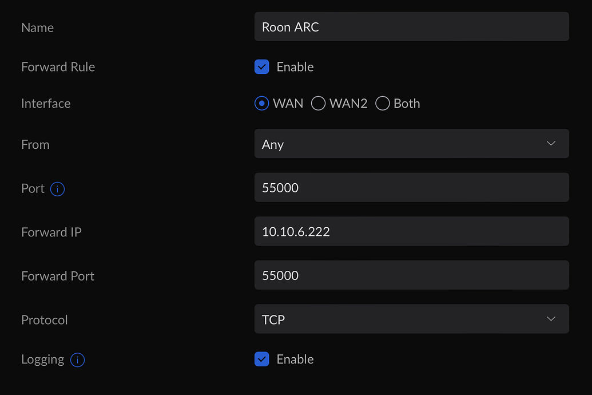Click Any in the From selector
This screenshot has width=592, height=395.
tap(273, 144)
